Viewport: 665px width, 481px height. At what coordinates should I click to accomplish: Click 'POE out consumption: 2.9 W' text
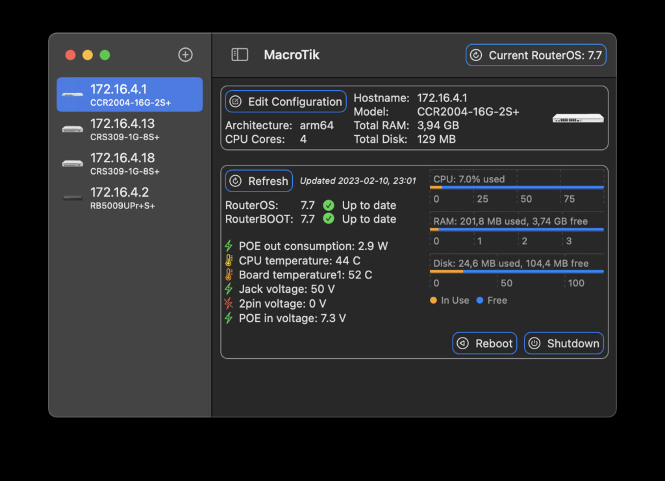[x=313, y=246]
